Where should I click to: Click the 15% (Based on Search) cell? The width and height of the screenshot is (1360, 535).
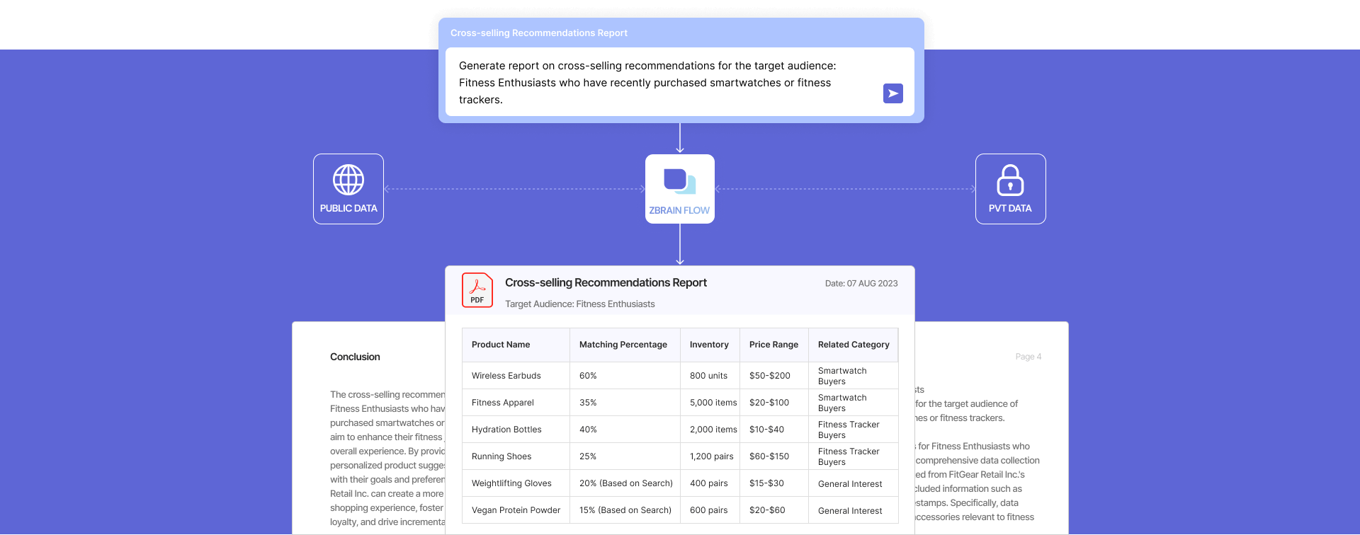tap(625, 510)
